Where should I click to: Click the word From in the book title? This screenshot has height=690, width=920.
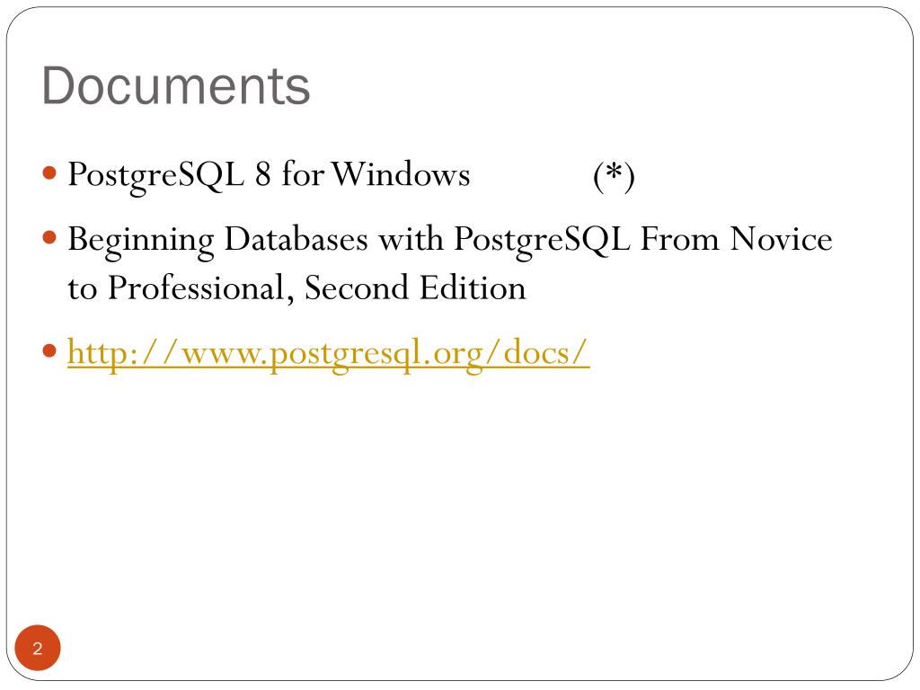(679, 239)
